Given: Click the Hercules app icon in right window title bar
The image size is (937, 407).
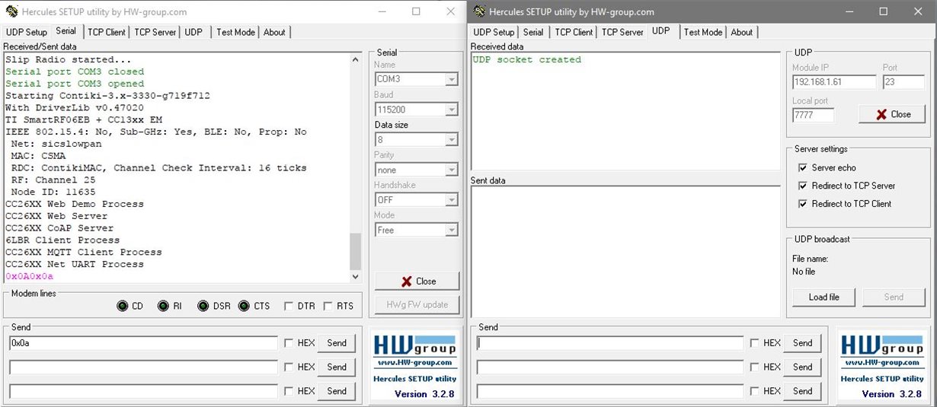Looking at the screenshot, I should (478, 11).
